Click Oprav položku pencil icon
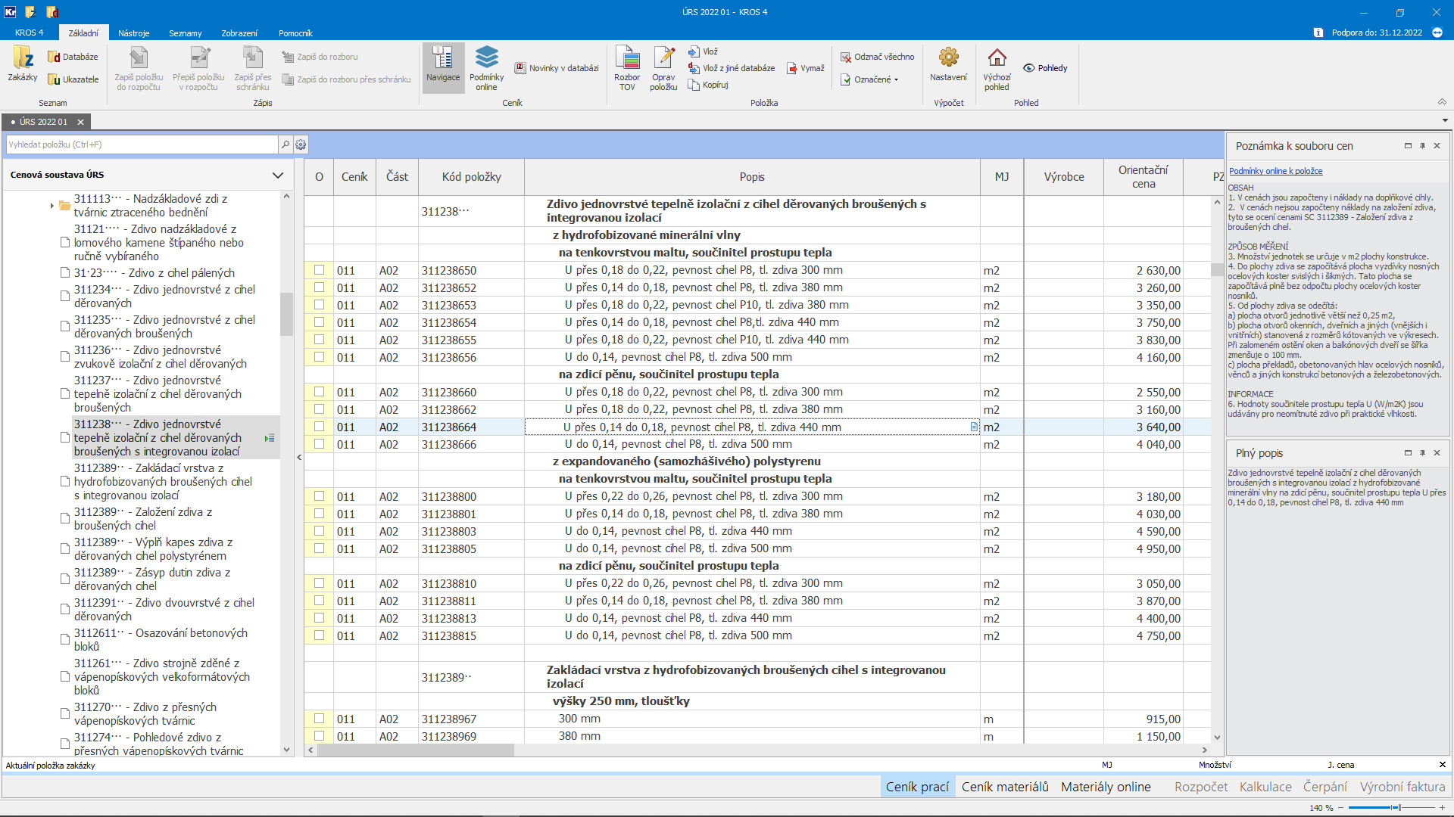This screenshot has height=817, width=1454. tap(663, 57)
